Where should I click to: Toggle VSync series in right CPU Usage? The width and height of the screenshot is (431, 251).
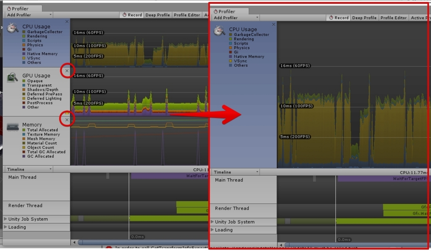[x=231, y=61]
